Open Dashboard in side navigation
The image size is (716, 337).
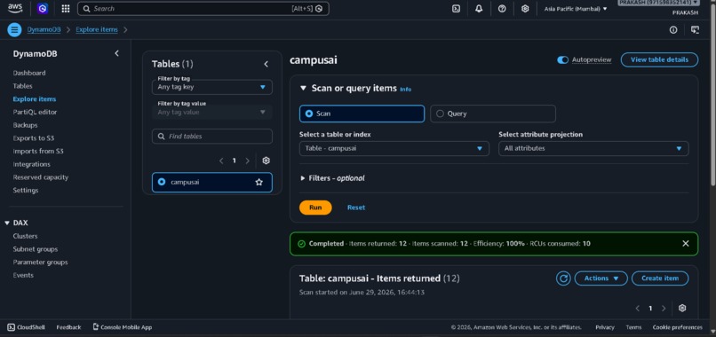click(29, 73)
